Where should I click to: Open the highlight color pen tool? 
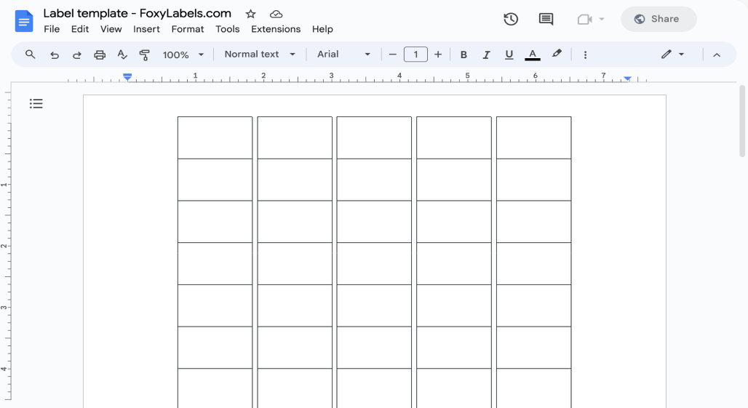(x=556, y=54)
